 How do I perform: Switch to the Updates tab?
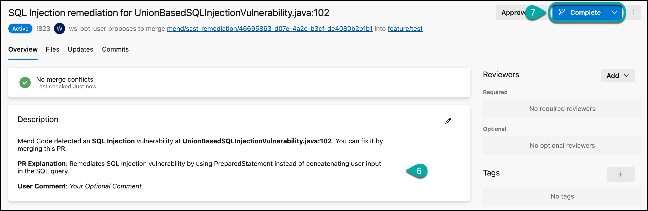click(80, 49)
